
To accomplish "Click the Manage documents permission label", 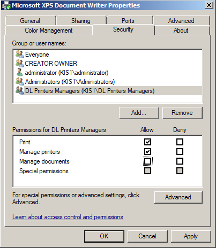I will click(x=44, y=161).
